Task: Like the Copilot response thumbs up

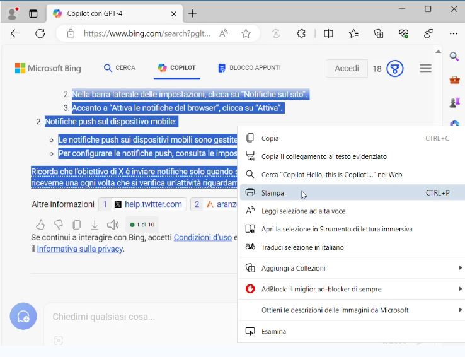Action: click(40, 225)
